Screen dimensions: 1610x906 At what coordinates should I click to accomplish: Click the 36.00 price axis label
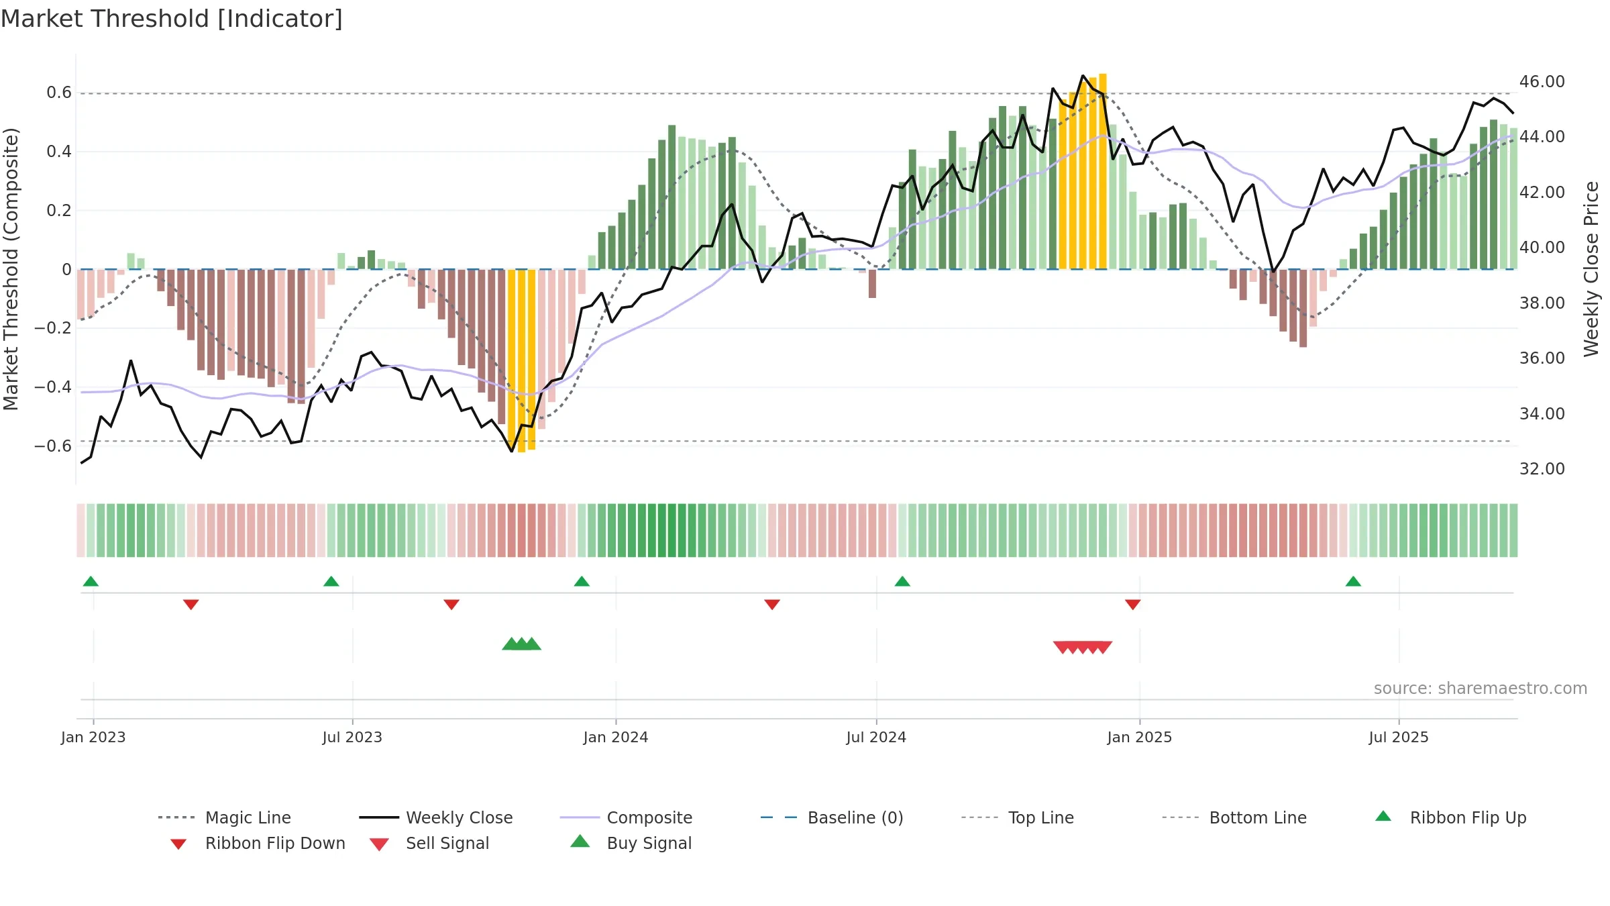click(1542, 358)
